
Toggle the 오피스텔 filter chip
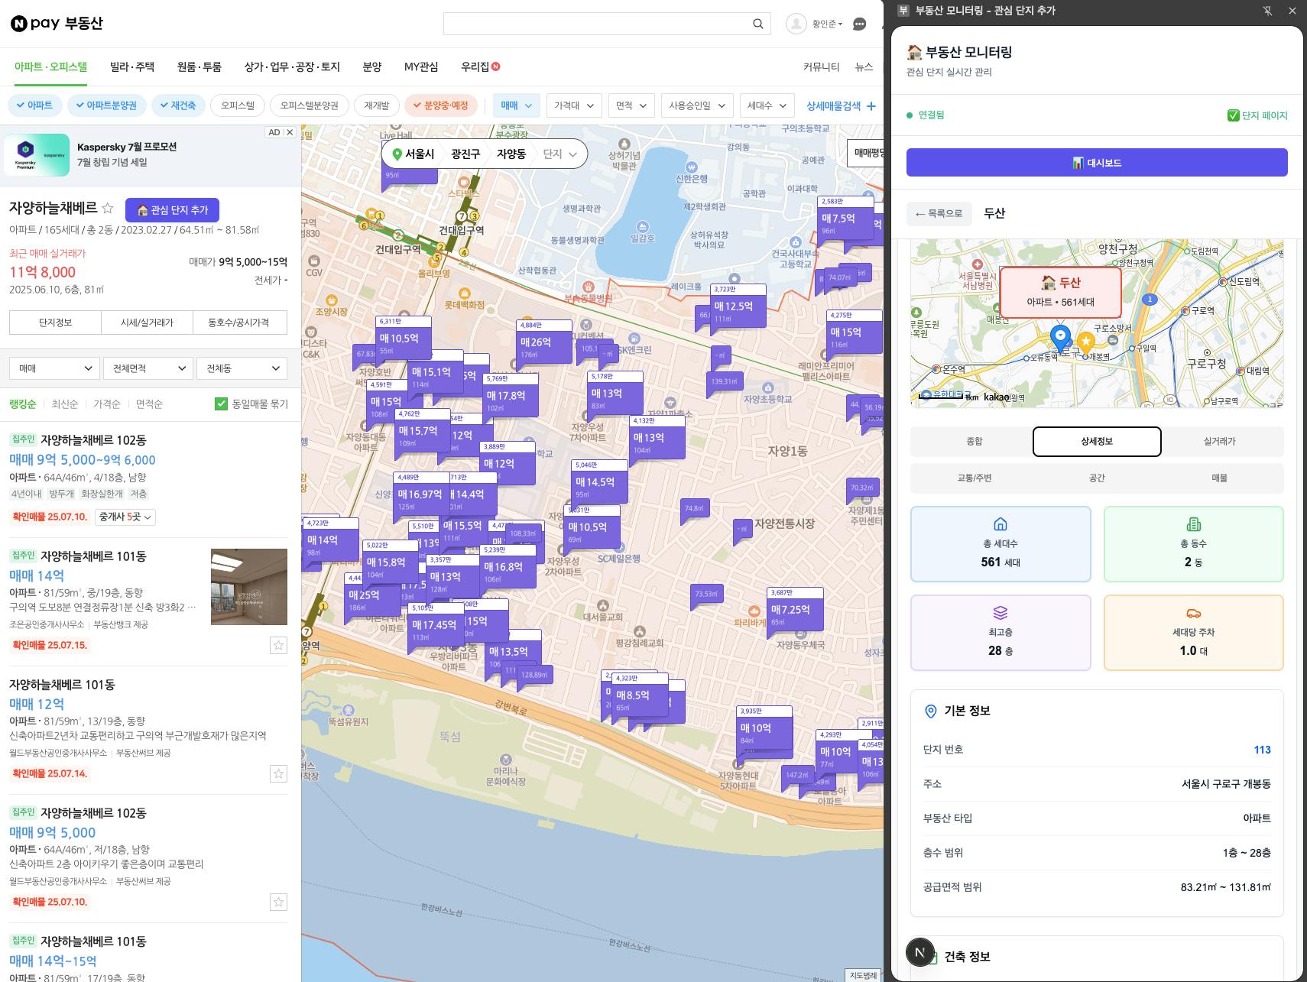click(x=238, y=105)
